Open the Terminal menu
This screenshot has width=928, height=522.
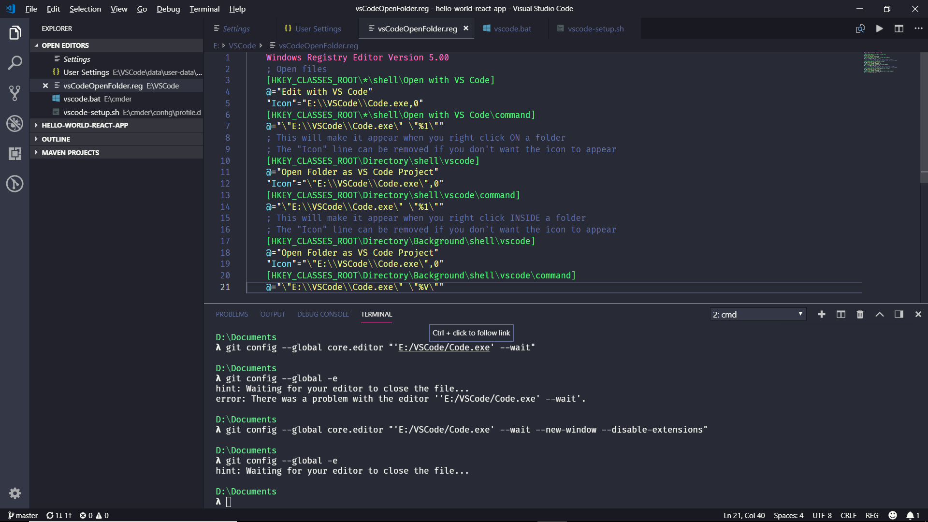[x=204, y=9]
